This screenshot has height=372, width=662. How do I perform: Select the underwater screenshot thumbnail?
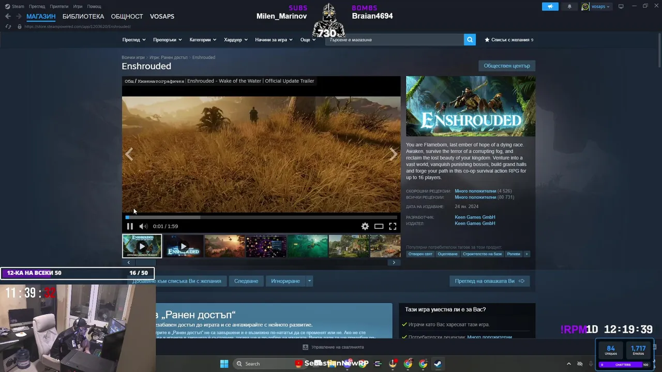(x=307, y=246)
